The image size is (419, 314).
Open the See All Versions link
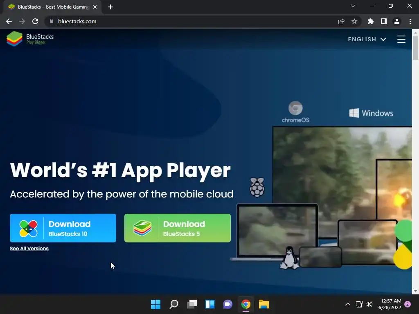(x=29, y=249)
